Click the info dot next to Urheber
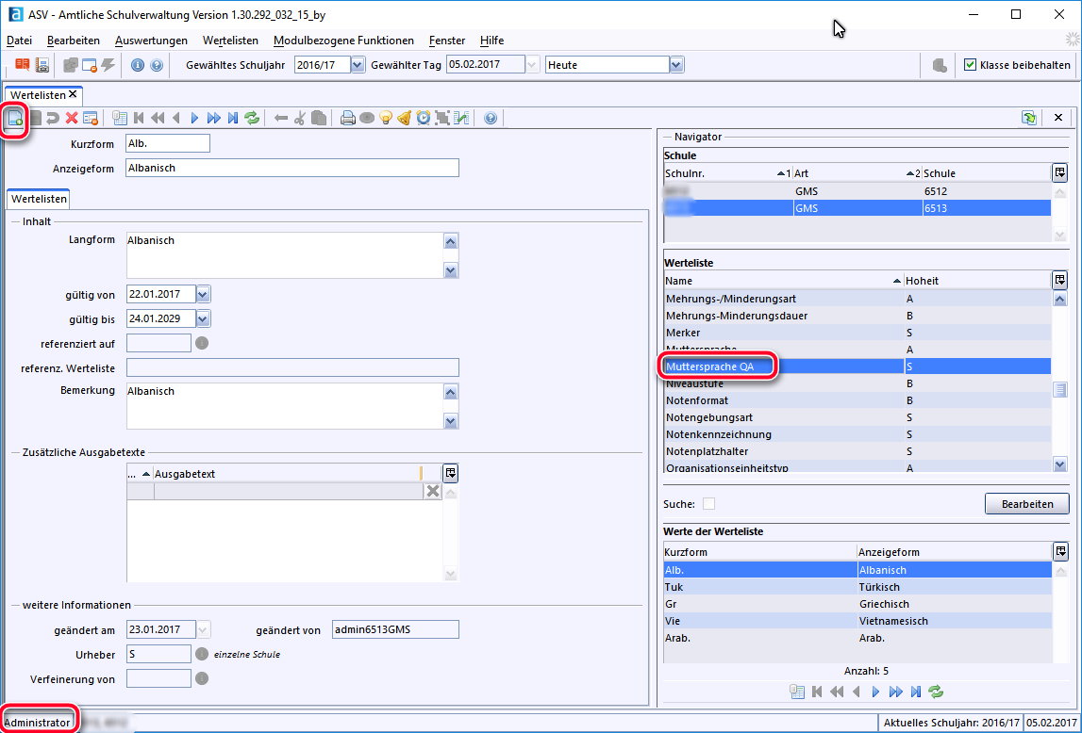1082x733 pixels. coord(202,654)
